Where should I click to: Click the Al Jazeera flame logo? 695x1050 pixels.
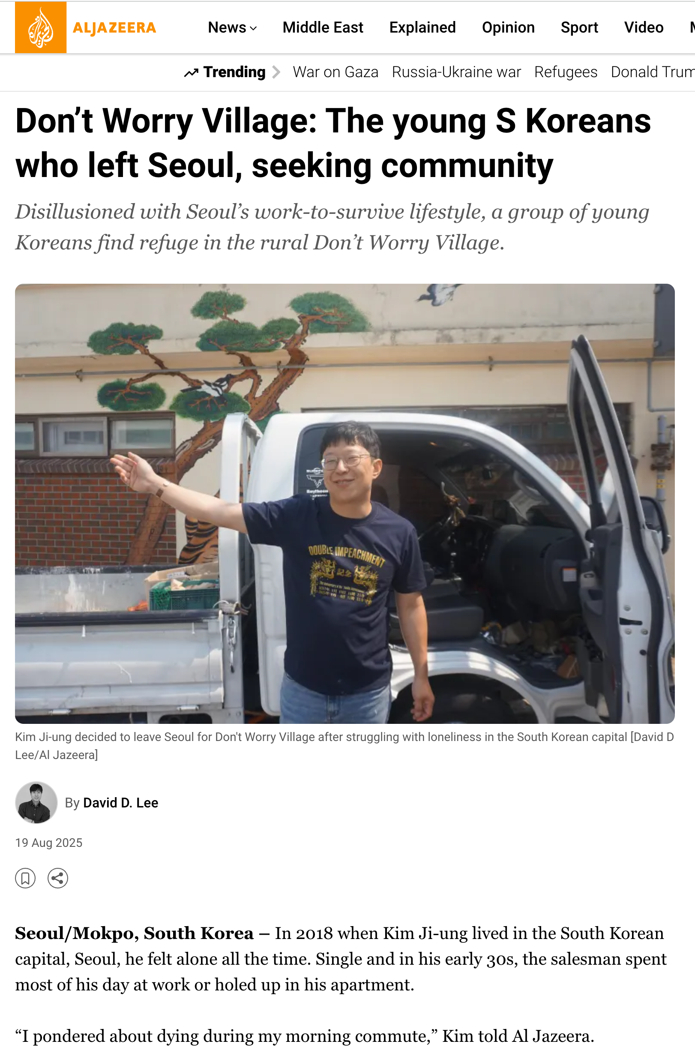coord(41,27)
